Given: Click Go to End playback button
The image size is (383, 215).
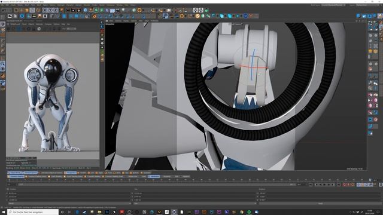Looking at the screenshot, I should [339, 185].
